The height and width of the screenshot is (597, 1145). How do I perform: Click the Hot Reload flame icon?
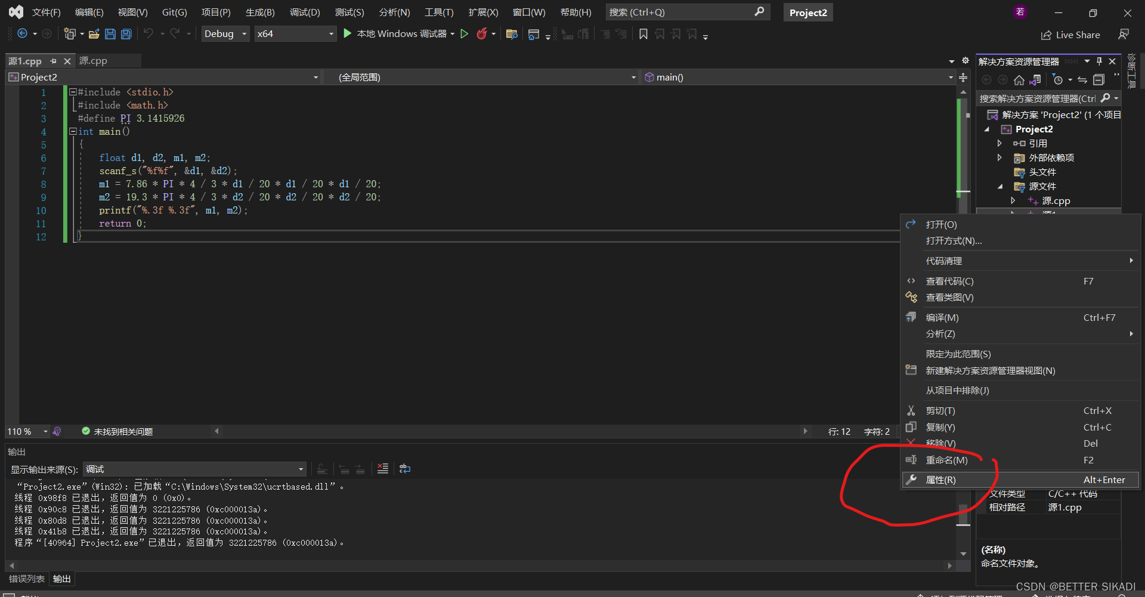pyautogui.click(x=481, y=34)
